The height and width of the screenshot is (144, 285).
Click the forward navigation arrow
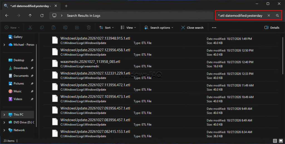coord(18,16)
